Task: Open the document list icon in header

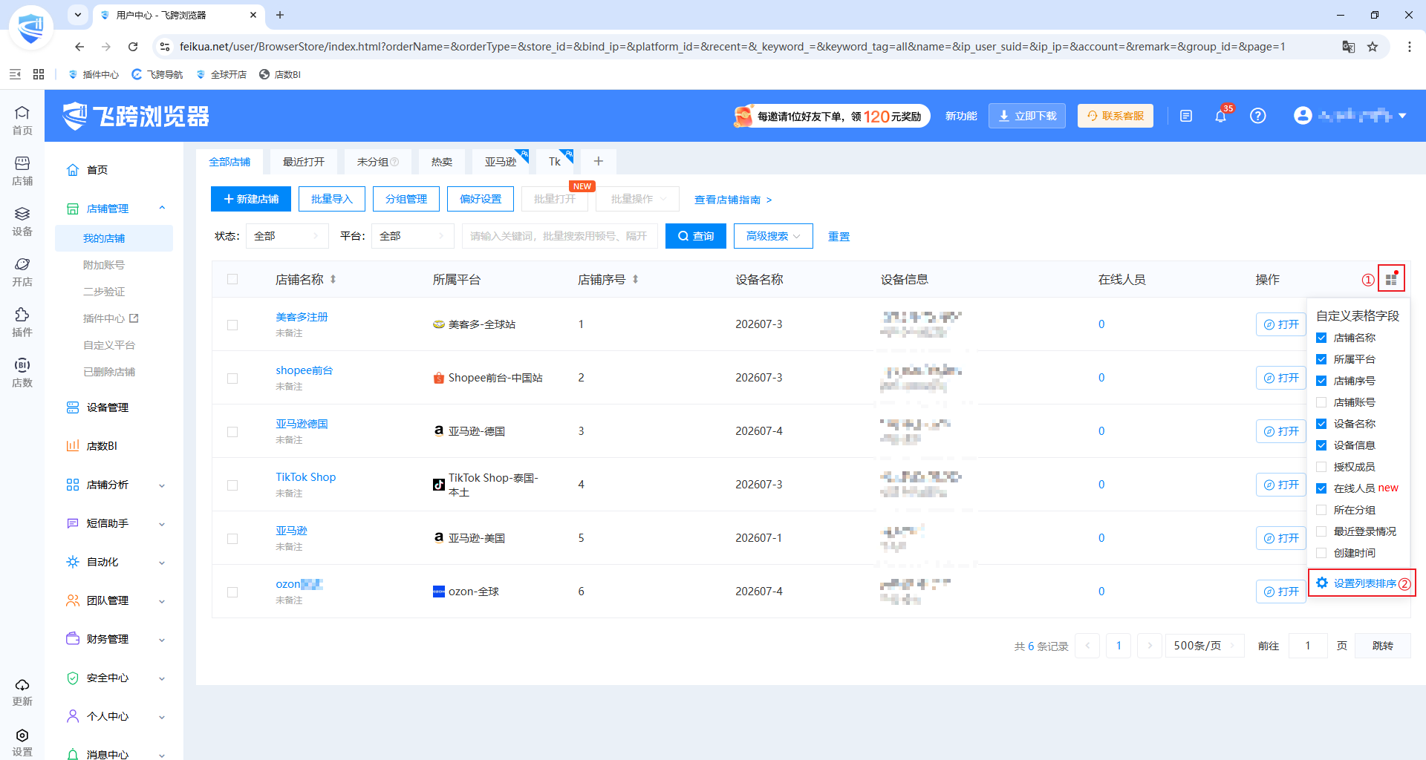Action: tap(1186, 116)
